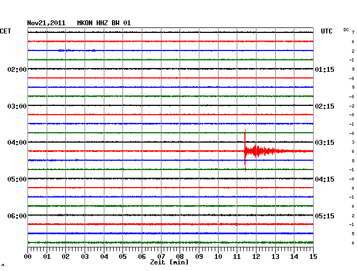Click minute tick label 05
This screenshot has height=271, width=357.
point(122,257)
